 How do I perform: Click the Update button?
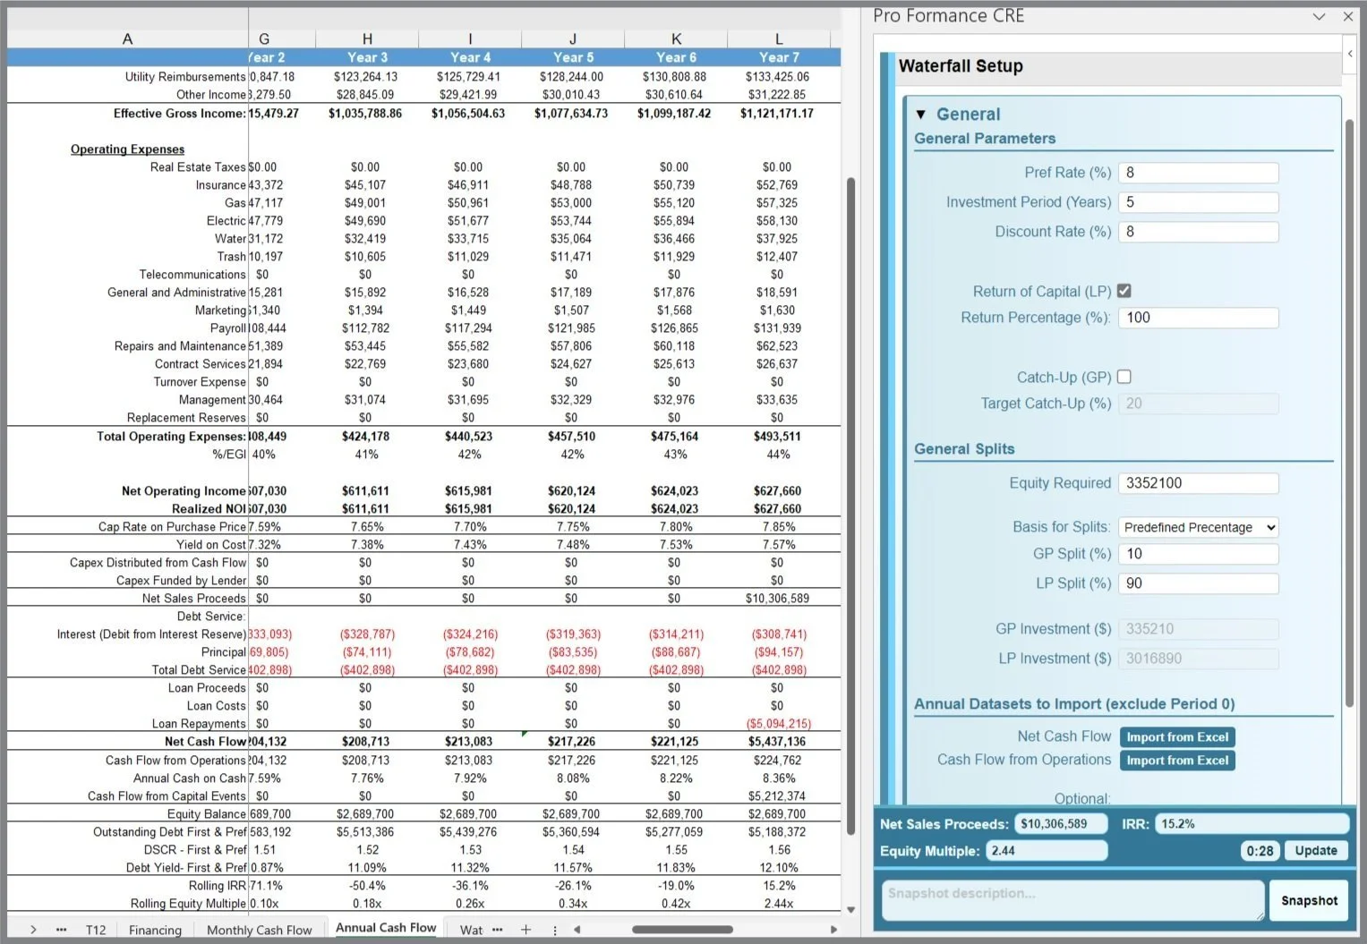point(1315,850)
